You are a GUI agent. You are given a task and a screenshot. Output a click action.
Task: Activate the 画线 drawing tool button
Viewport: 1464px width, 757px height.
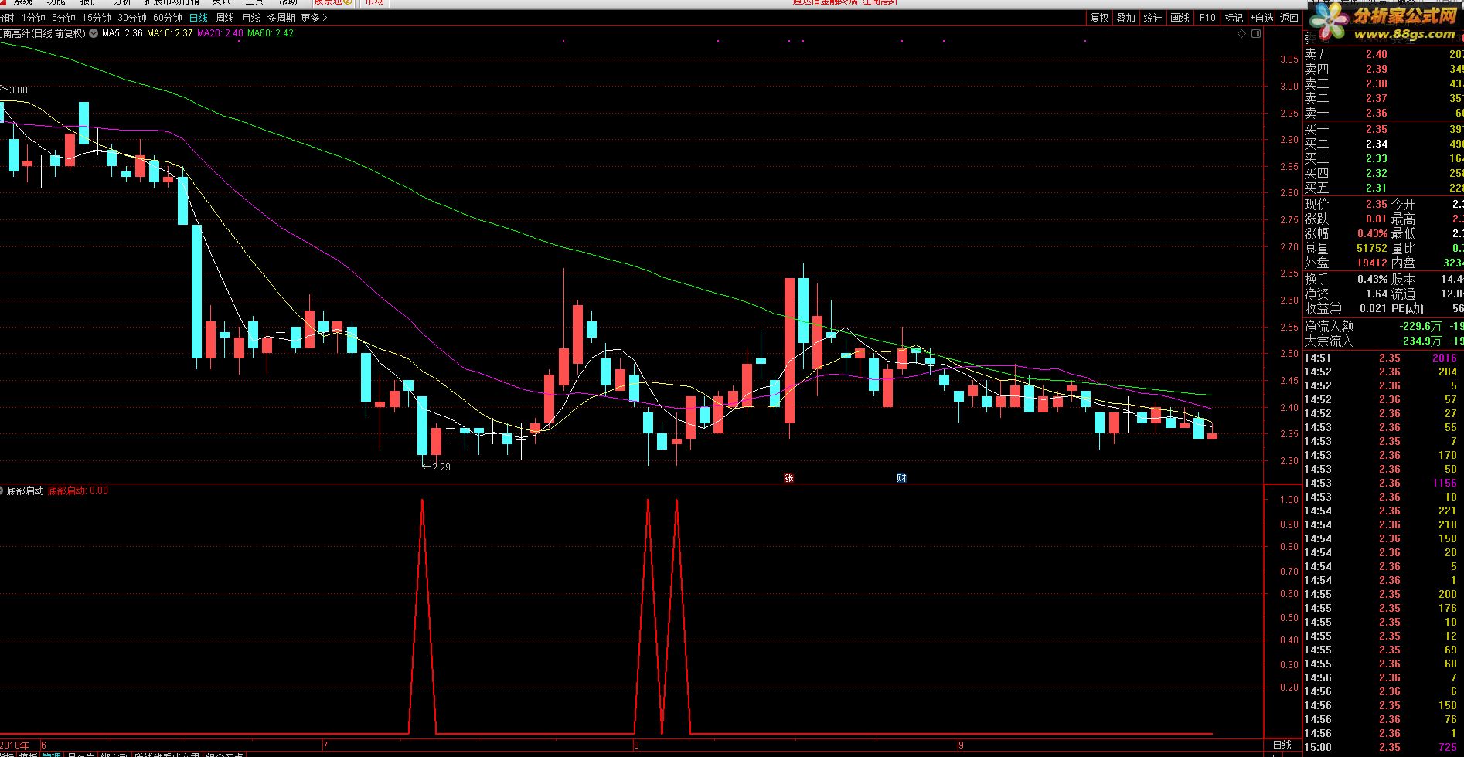1180,18
